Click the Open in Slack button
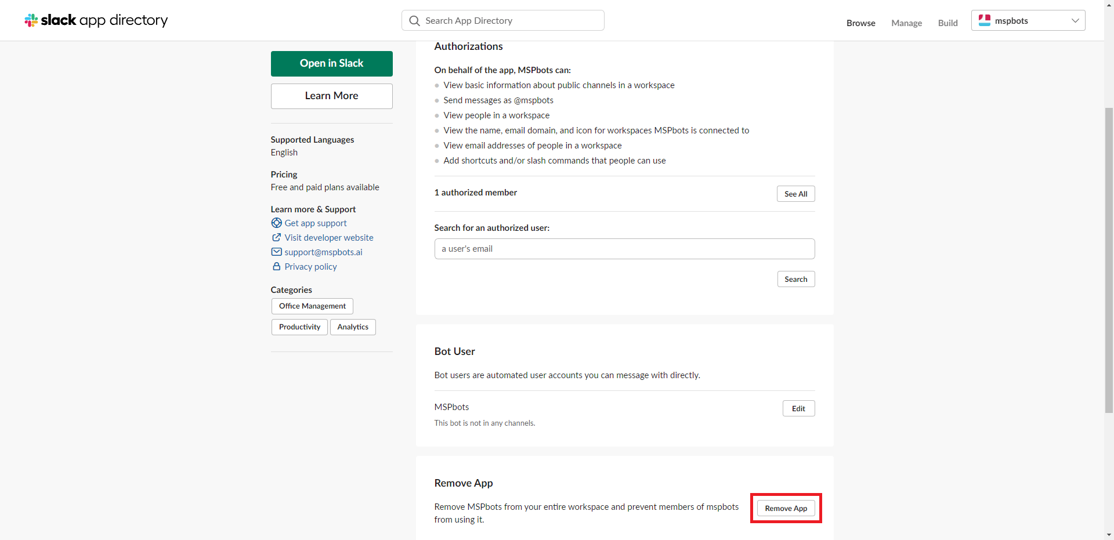 tap(331, 63)
